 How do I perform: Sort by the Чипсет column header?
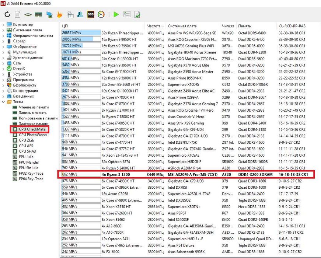228,26
